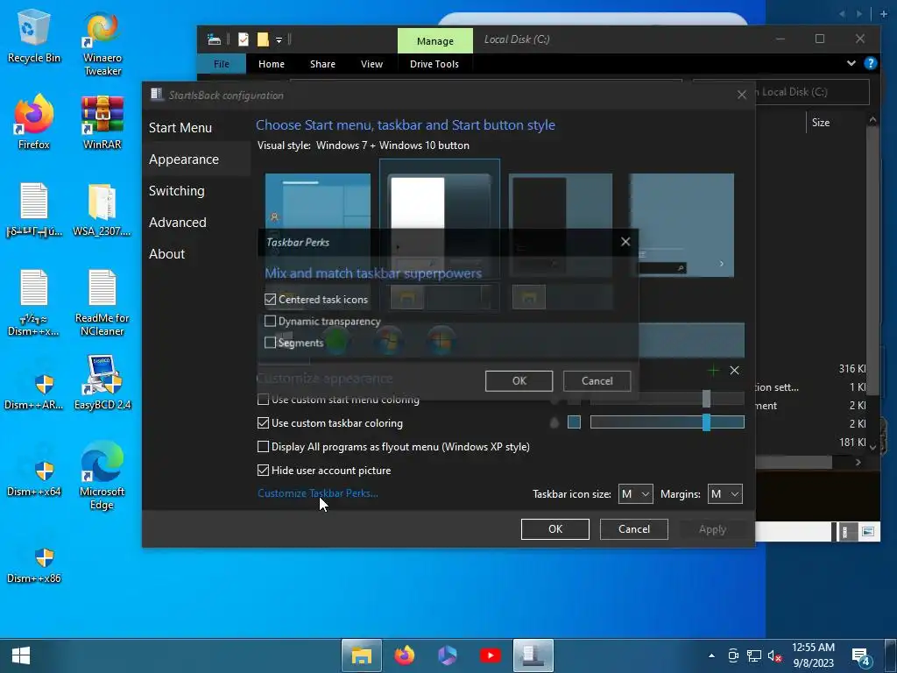Uncheck Centered task icons
Viewport: 897px width, 673px height.
tap(271, 300)
